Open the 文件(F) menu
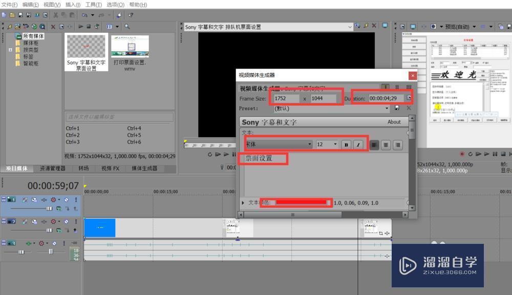The height and width of the screenshot is (295, 512). click(x=9, y=5)
